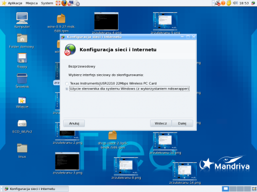Viewport: 257px width, 192px height.
Task: Open the Aplikacje menu
Action: pos(15,3)
